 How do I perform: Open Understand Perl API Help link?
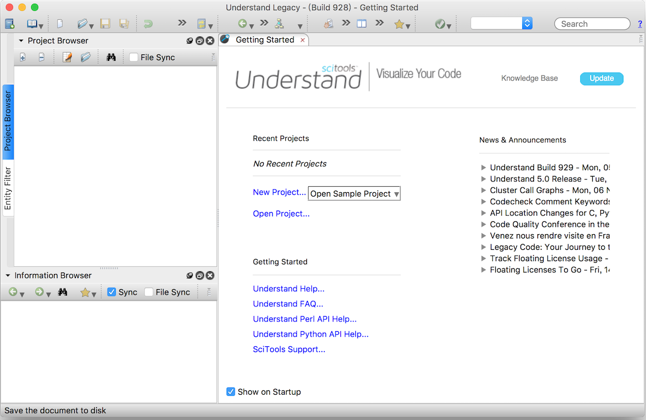pos(305,319)
